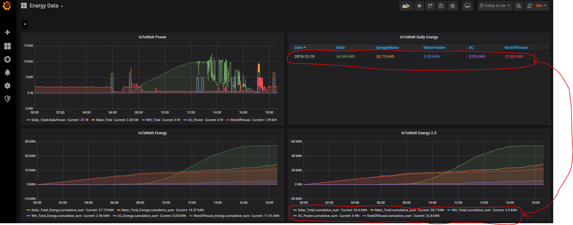Open the Grafana home logo
The width and height of the screenshot is (573, 225).
pos(7,6)
